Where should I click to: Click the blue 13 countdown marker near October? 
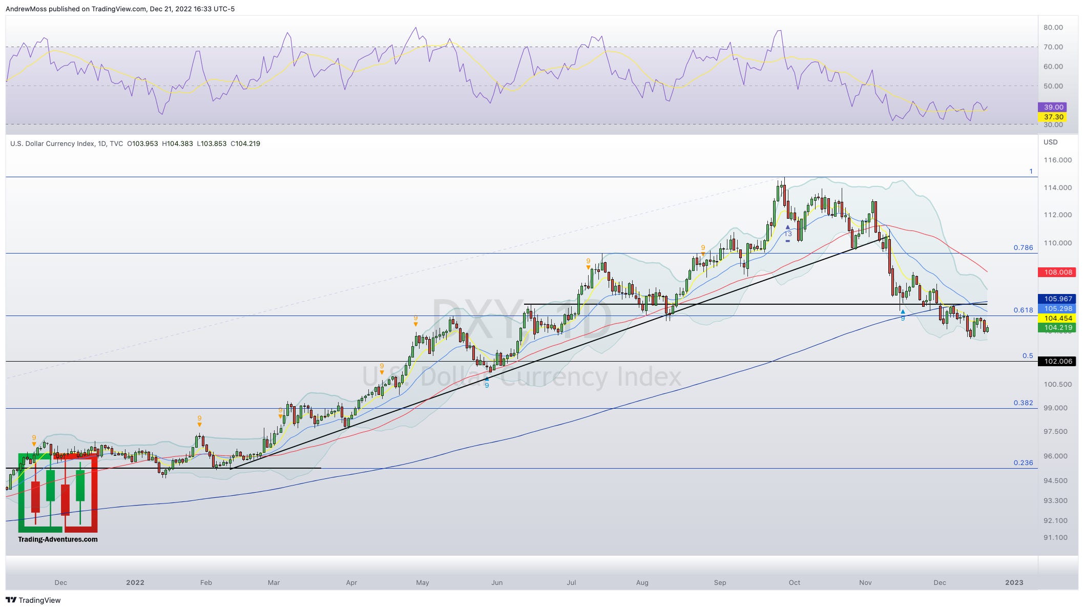[788, 234]
